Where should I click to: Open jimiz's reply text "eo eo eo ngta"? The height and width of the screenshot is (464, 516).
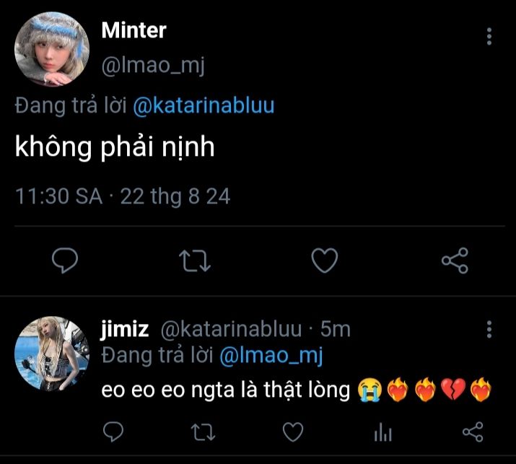point(225,390)
